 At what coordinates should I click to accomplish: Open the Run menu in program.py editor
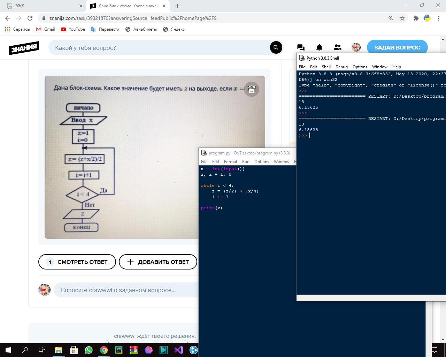click(246, 162)
